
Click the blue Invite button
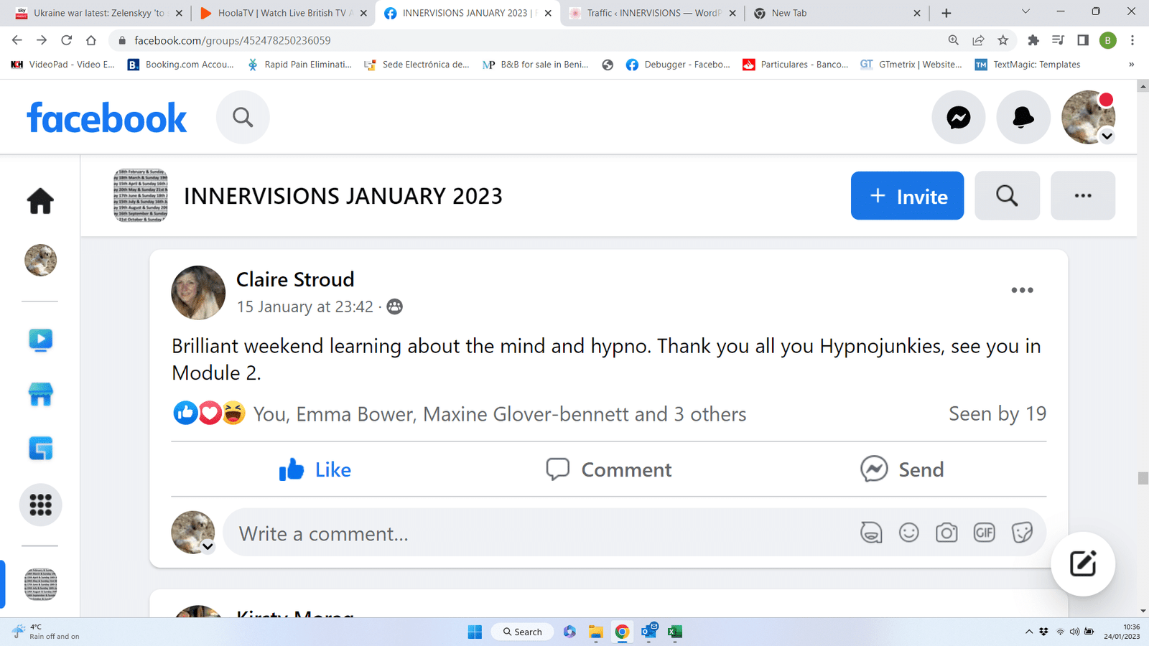(x=907, y=196)
